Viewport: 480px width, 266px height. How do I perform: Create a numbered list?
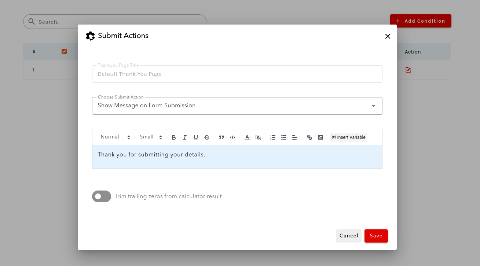pos(273,137)
